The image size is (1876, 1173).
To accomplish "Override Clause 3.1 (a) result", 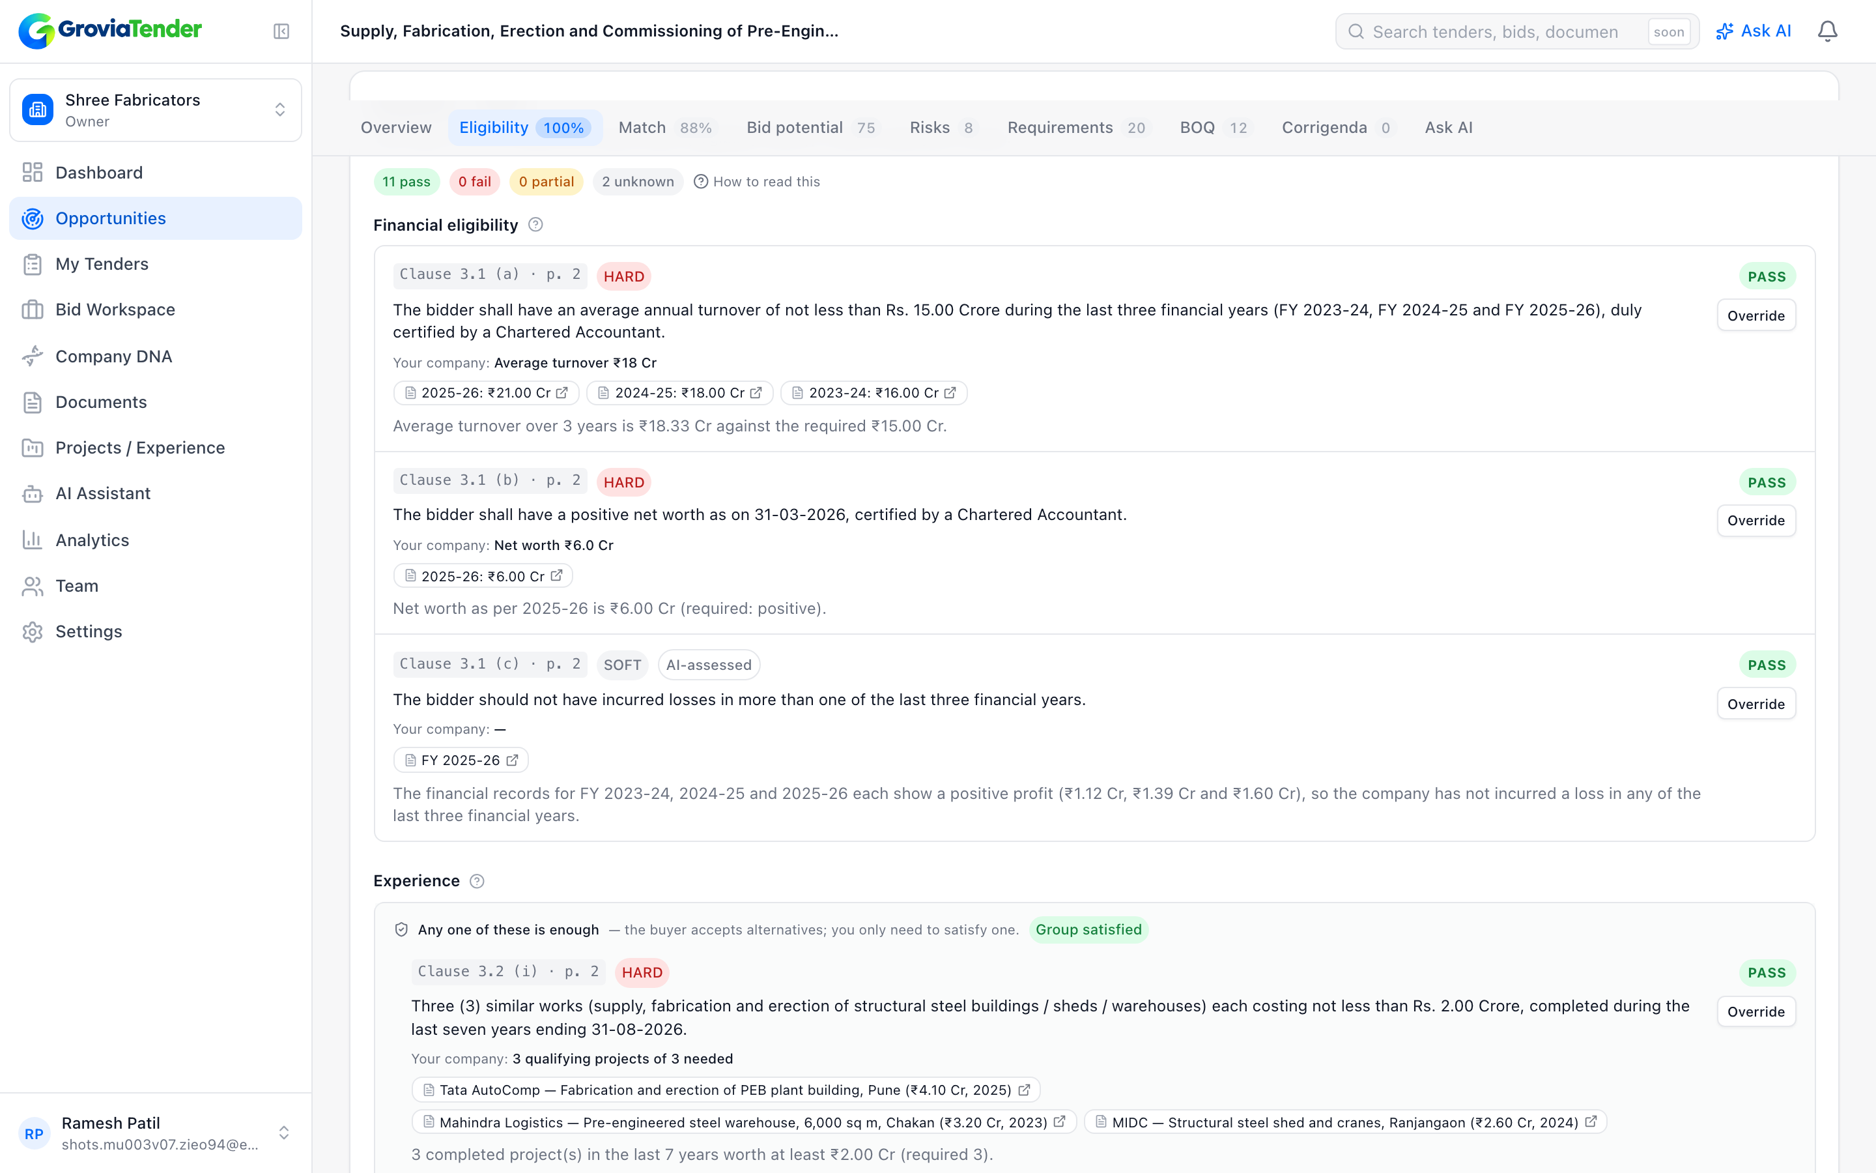I will click(x=1756, y=316).
